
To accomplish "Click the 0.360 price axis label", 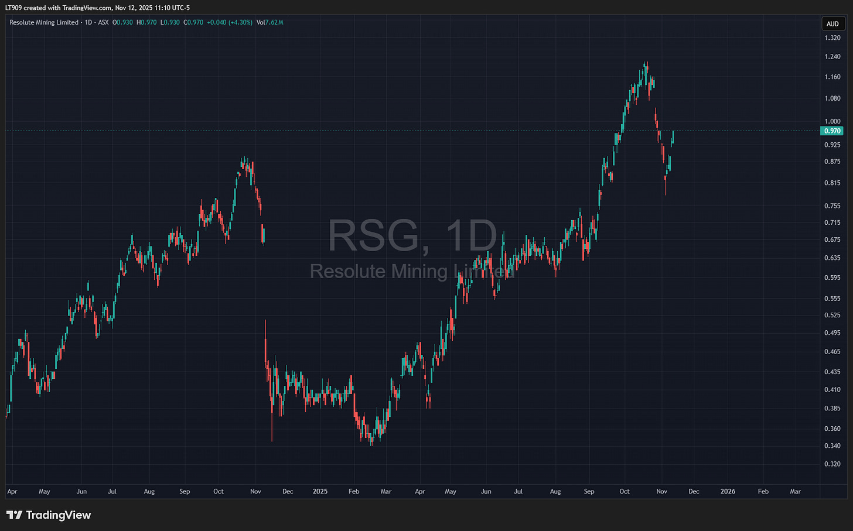I will click(832, 429).
